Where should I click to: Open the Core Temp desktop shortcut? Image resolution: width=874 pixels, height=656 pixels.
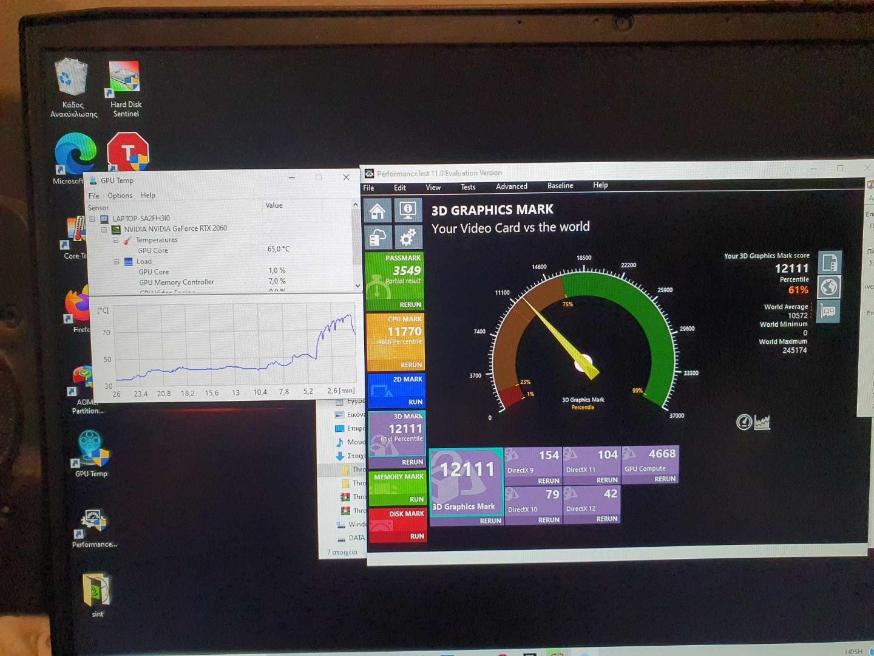(75, 238)
